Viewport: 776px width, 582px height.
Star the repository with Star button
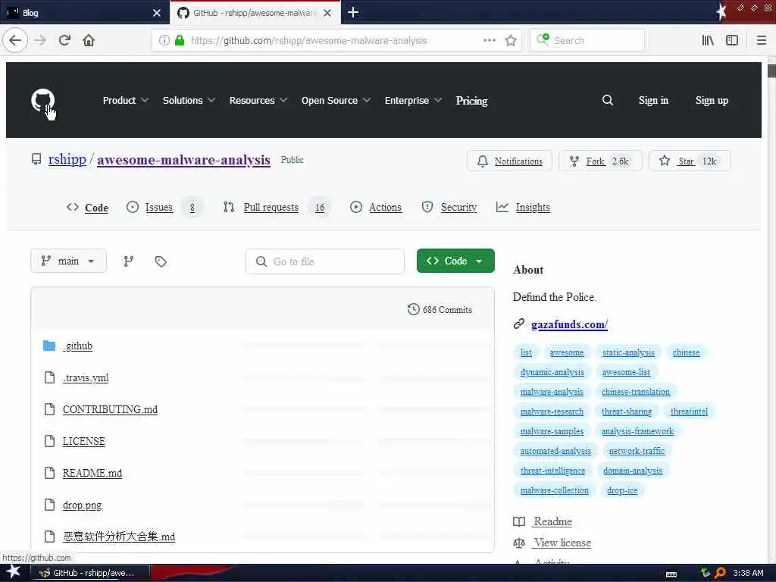(x=690, y=161)
